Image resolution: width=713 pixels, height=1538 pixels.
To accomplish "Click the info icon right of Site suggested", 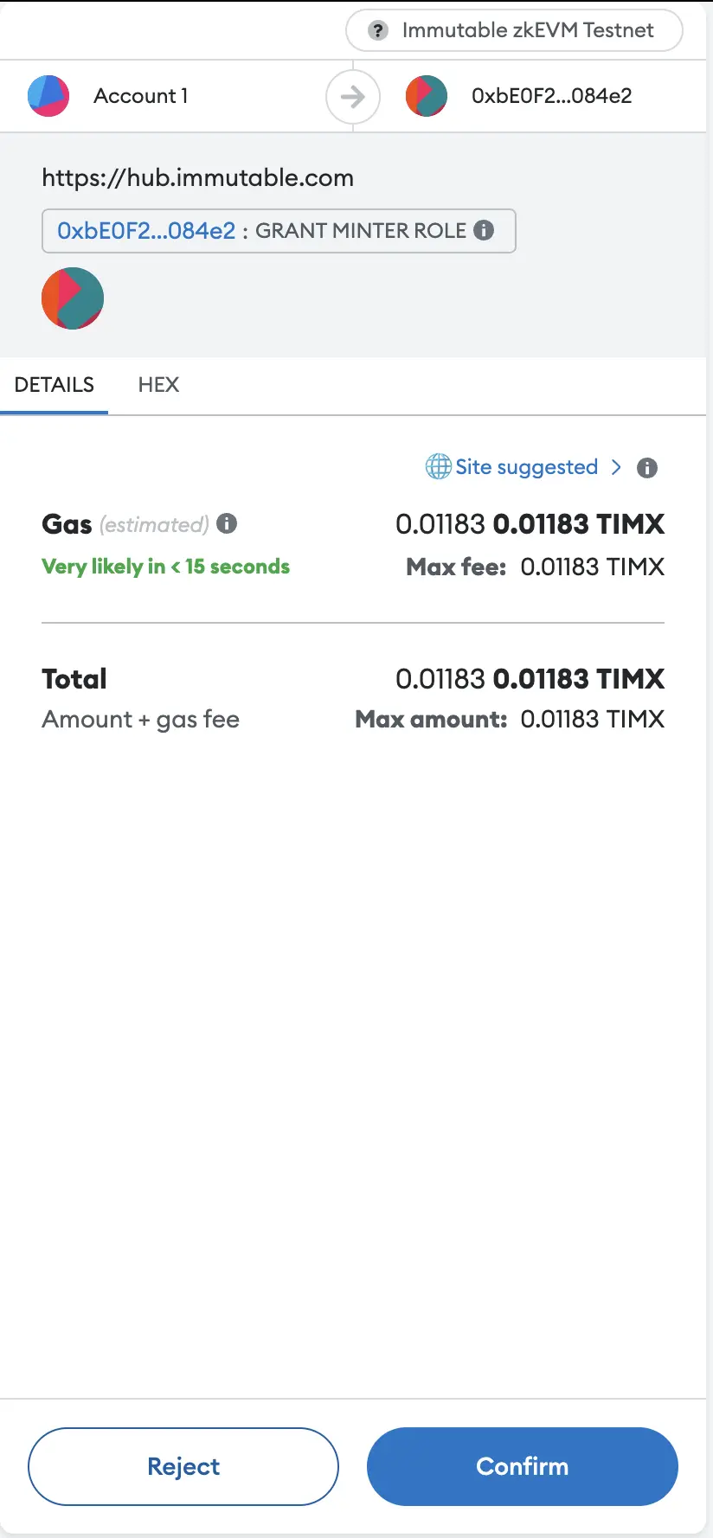I will point(647,468).
